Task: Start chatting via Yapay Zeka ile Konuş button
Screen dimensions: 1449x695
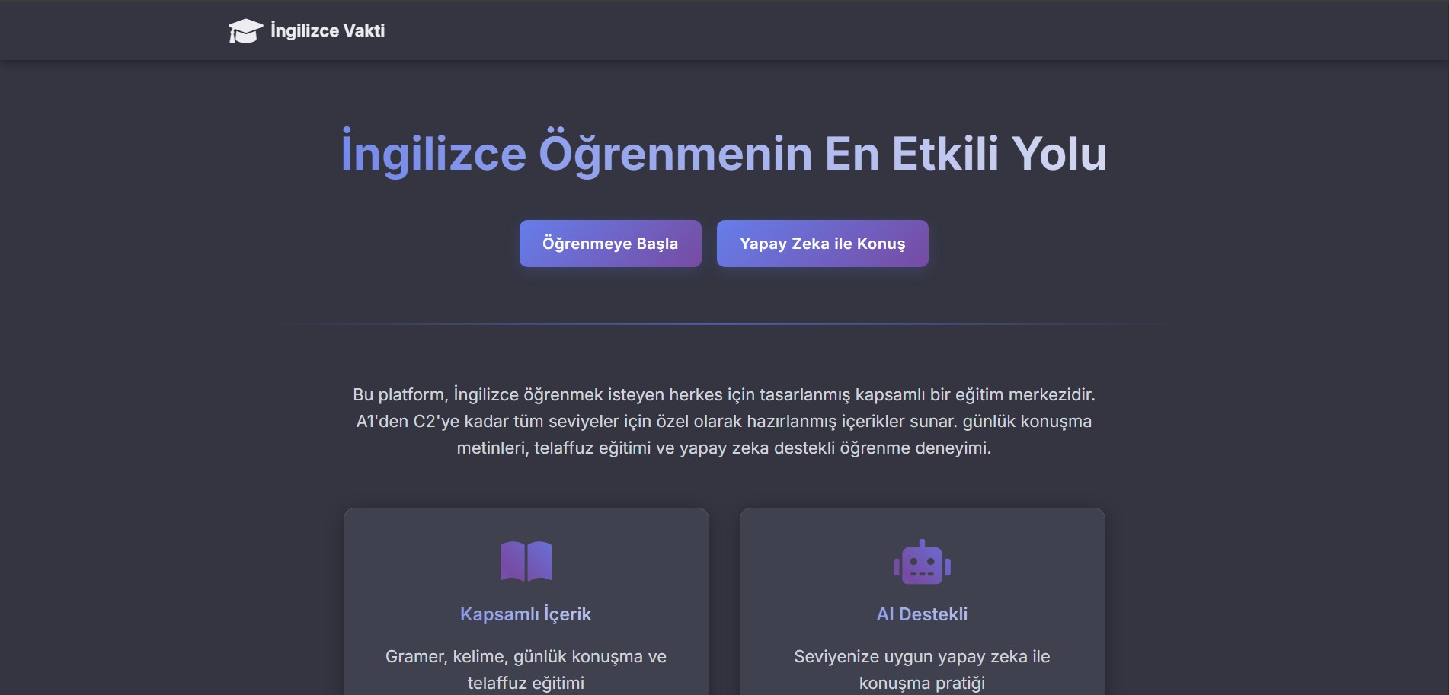Action: click(x=822, y=244)
